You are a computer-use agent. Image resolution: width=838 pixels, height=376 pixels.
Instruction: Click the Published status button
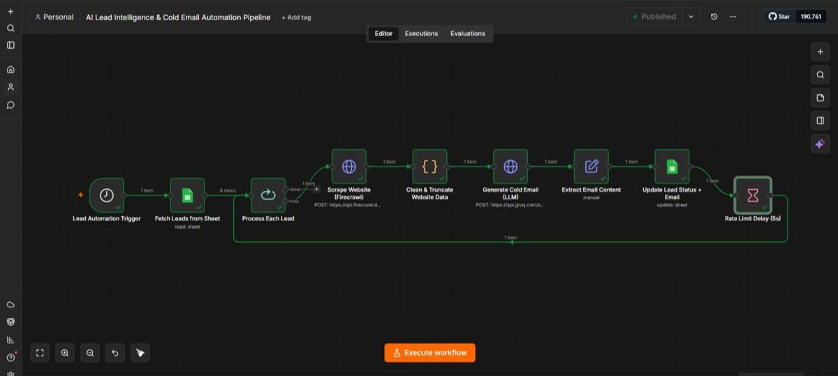pos(654,17)
